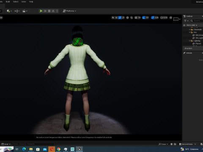The width and height of the screenshot is (203, 152).
Task: Click the dashed viewport layout rectangle icon
Action: pos(176,19)
